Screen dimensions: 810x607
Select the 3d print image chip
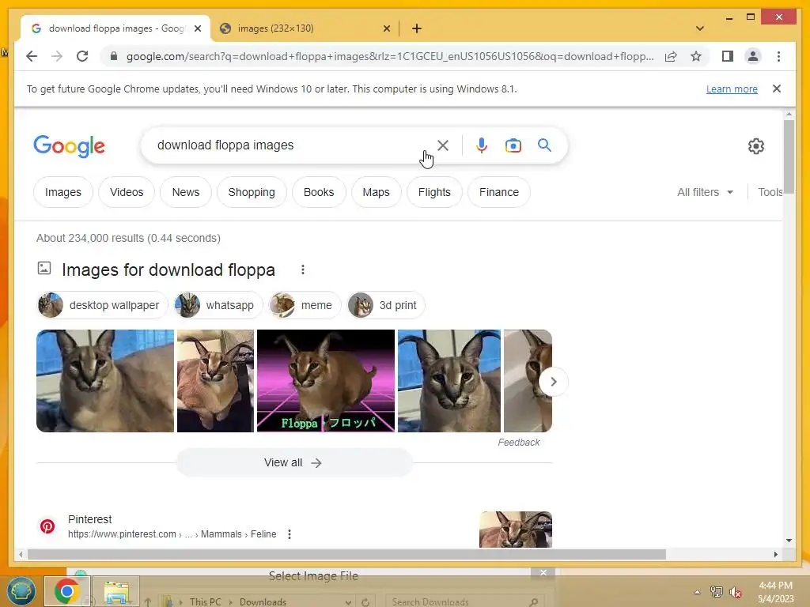[386, 305]
